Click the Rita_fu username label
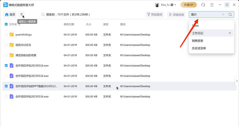239x127 pixels. coord(165,5)
